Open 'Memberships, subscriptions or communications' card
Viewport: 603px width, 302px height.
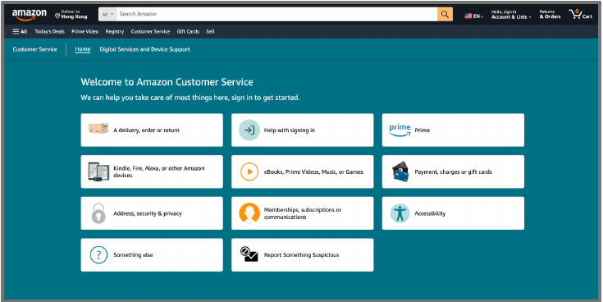tap(302, 213)
